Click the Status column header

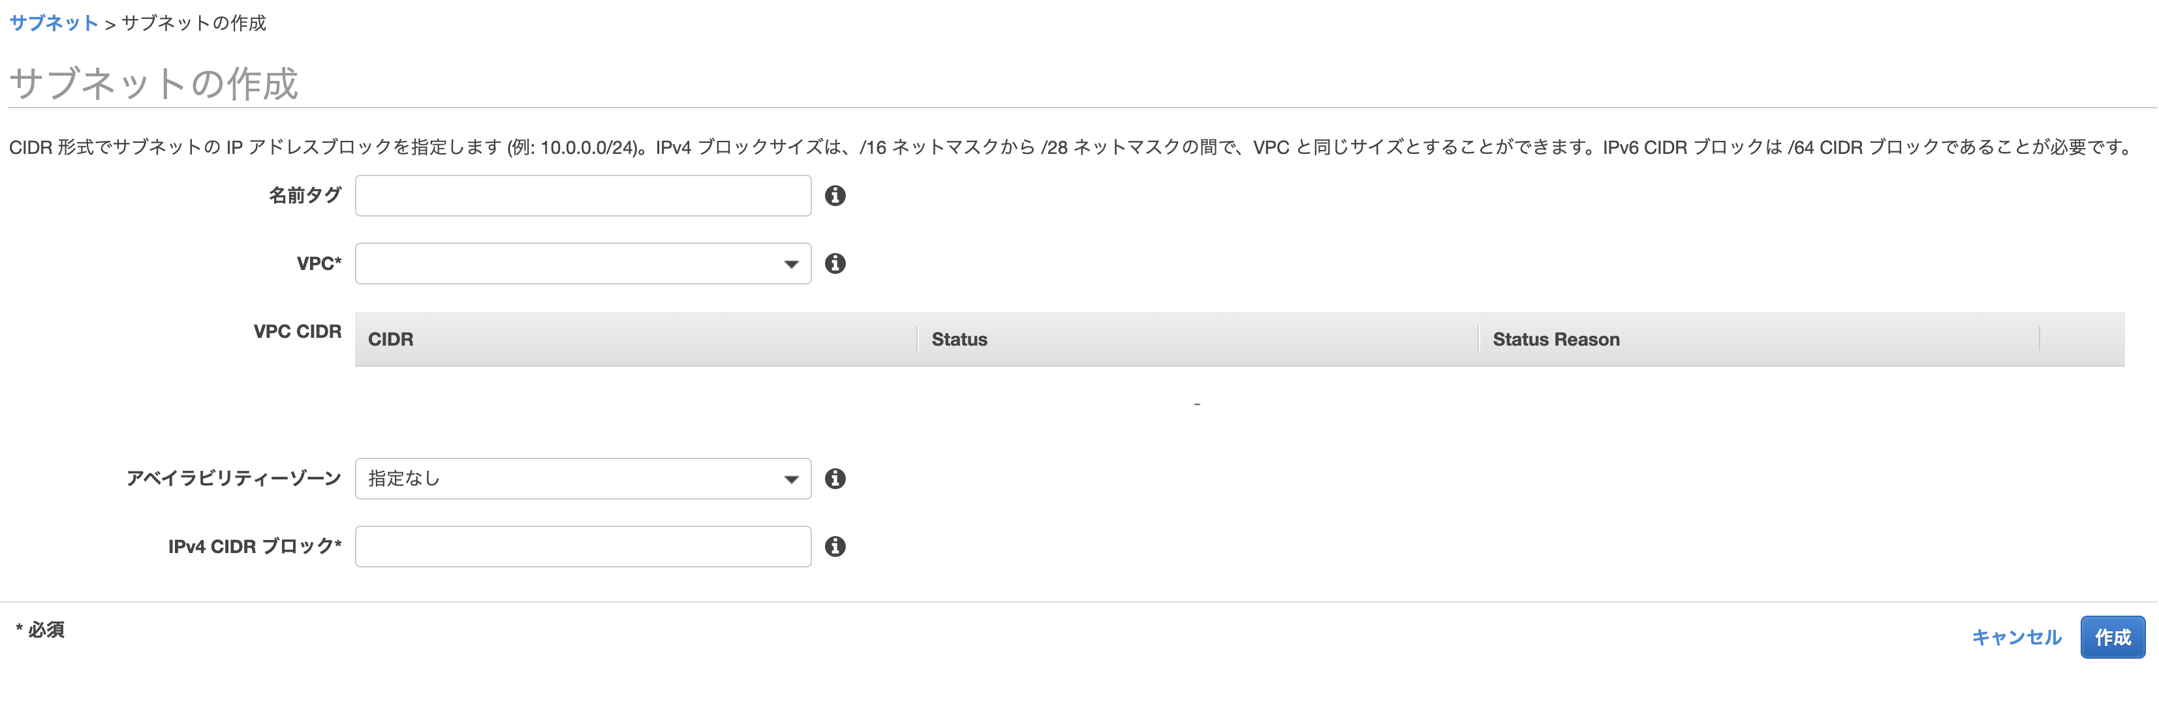tap(1198, 339)
